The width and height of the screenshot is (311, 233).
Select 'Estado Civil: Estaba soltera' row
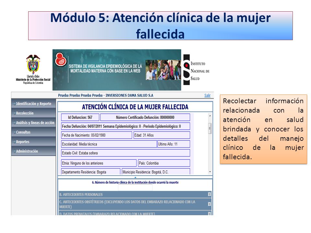(x=126, y=153)
